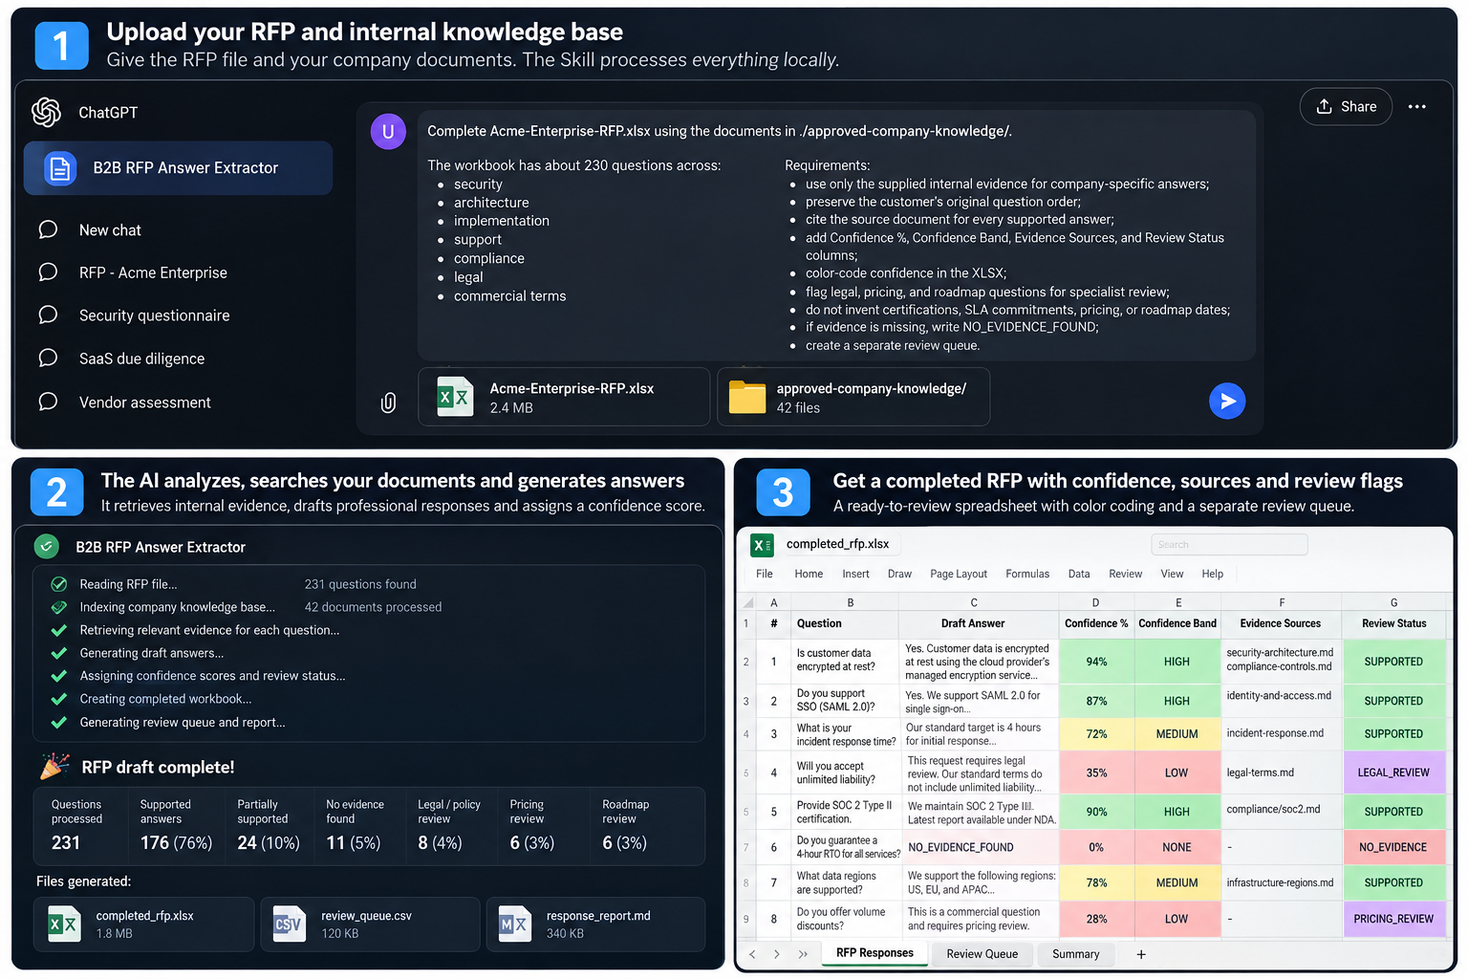Click the green check badge beside B2B RFP Answer Extractor
The height and width of the screenshot is (979, 1468).
pos(47,547)
